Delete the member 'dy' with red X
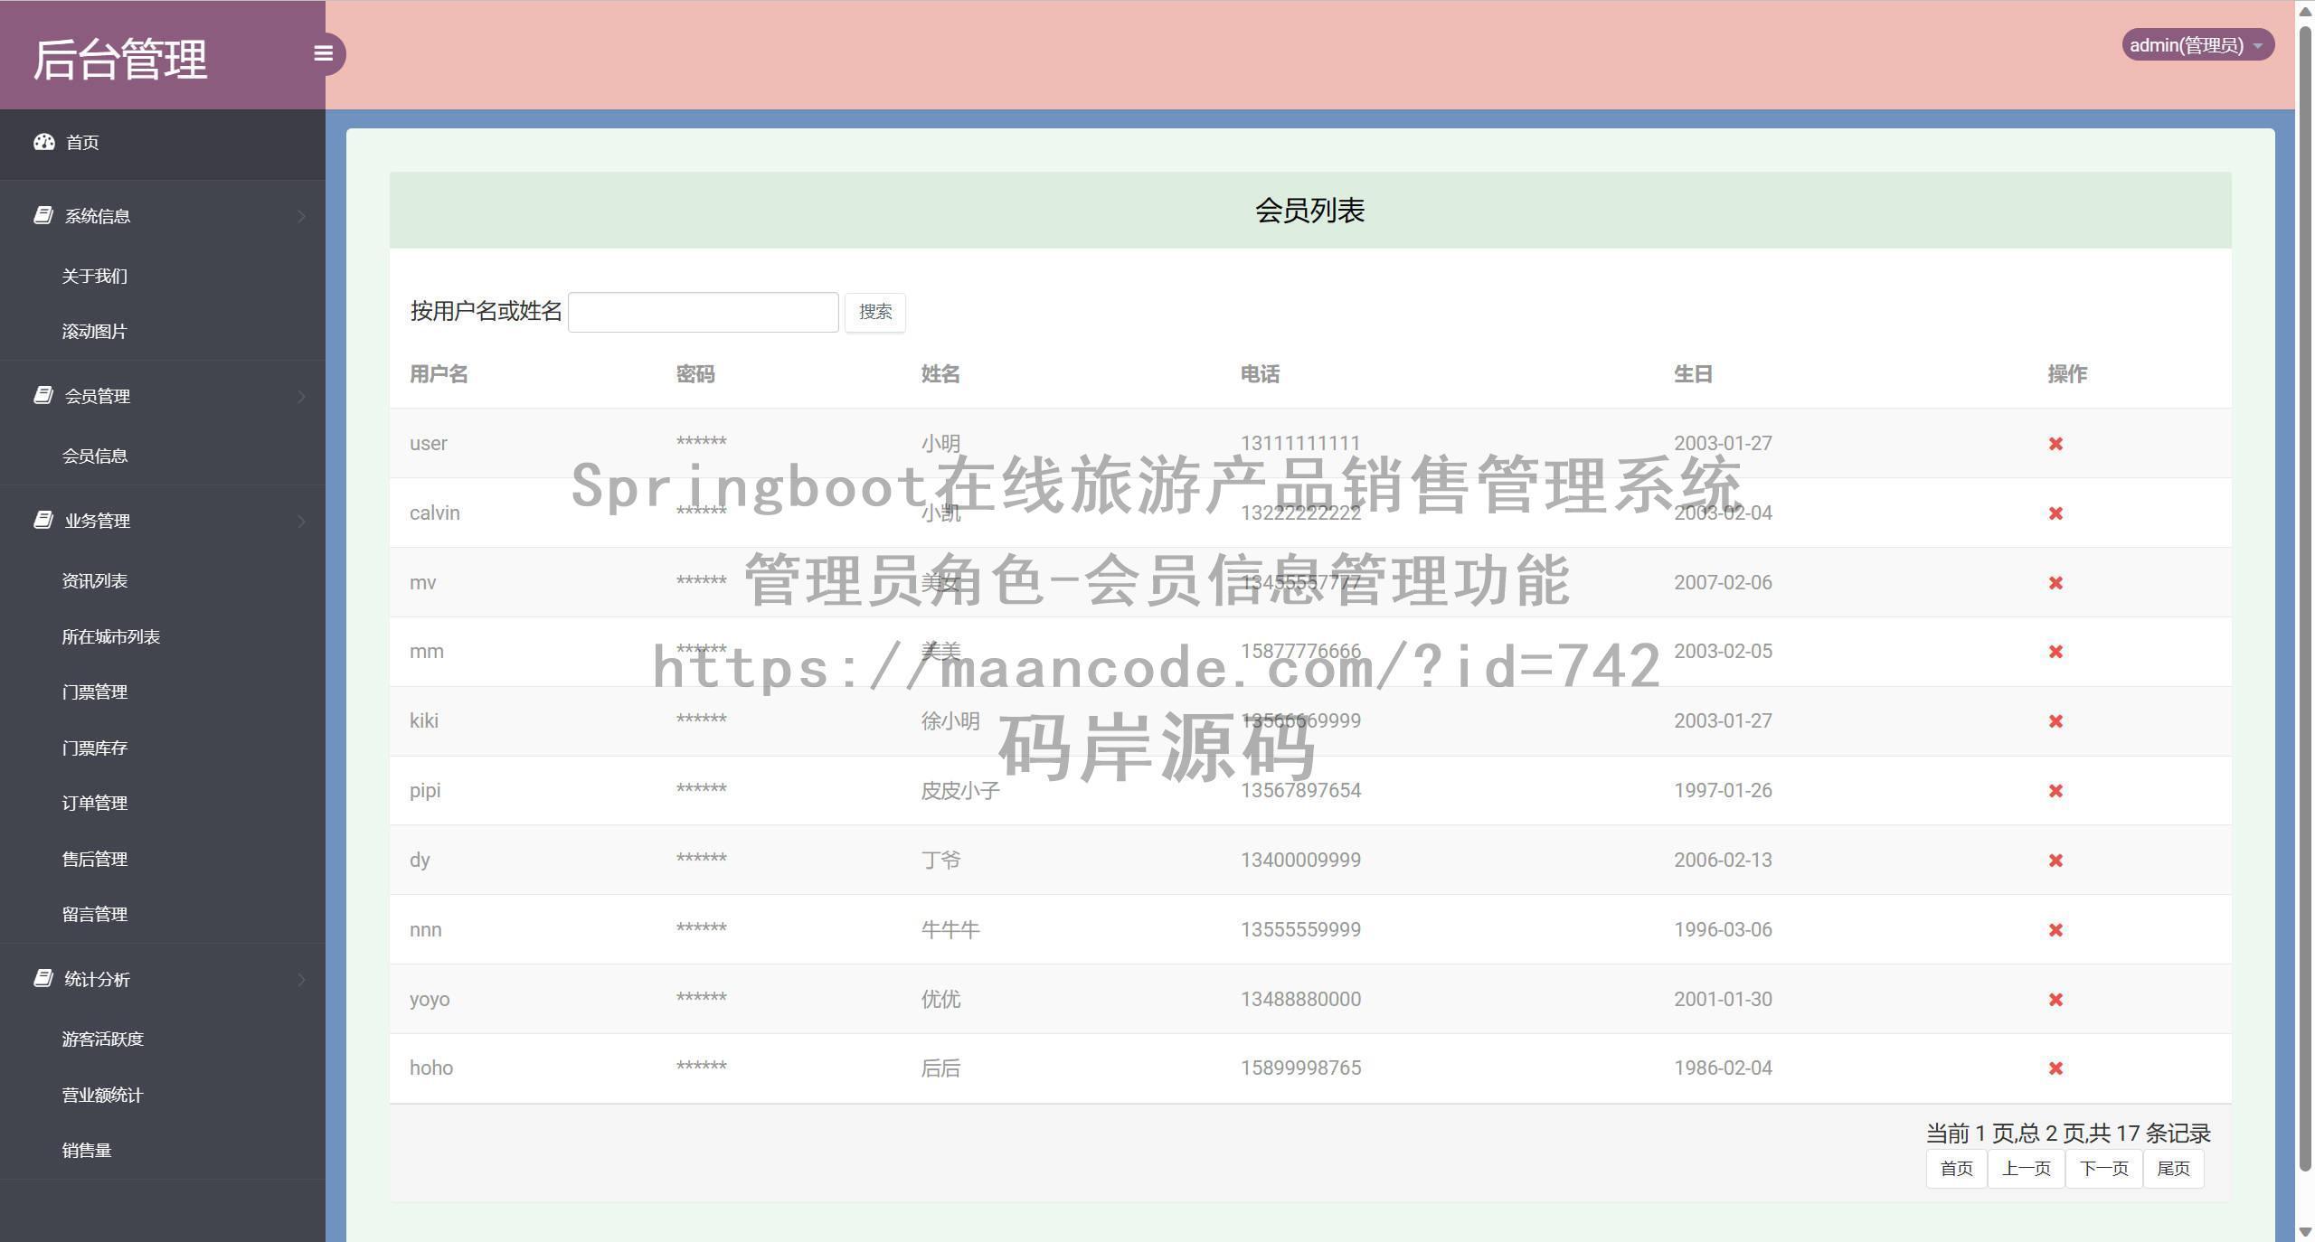Viewport: 2315px width, 1242px height. pos(2055,861)
